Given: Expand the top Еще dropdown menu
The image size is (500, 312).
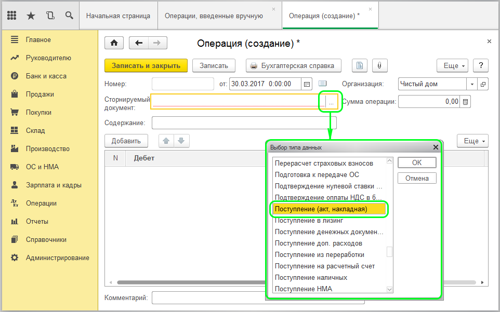Looking at the screenshot, I should 452,66.
